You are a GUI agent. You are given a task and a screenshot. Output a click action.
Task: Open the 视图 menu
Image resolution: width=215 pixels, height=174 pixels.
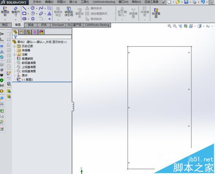click(61, 2)
